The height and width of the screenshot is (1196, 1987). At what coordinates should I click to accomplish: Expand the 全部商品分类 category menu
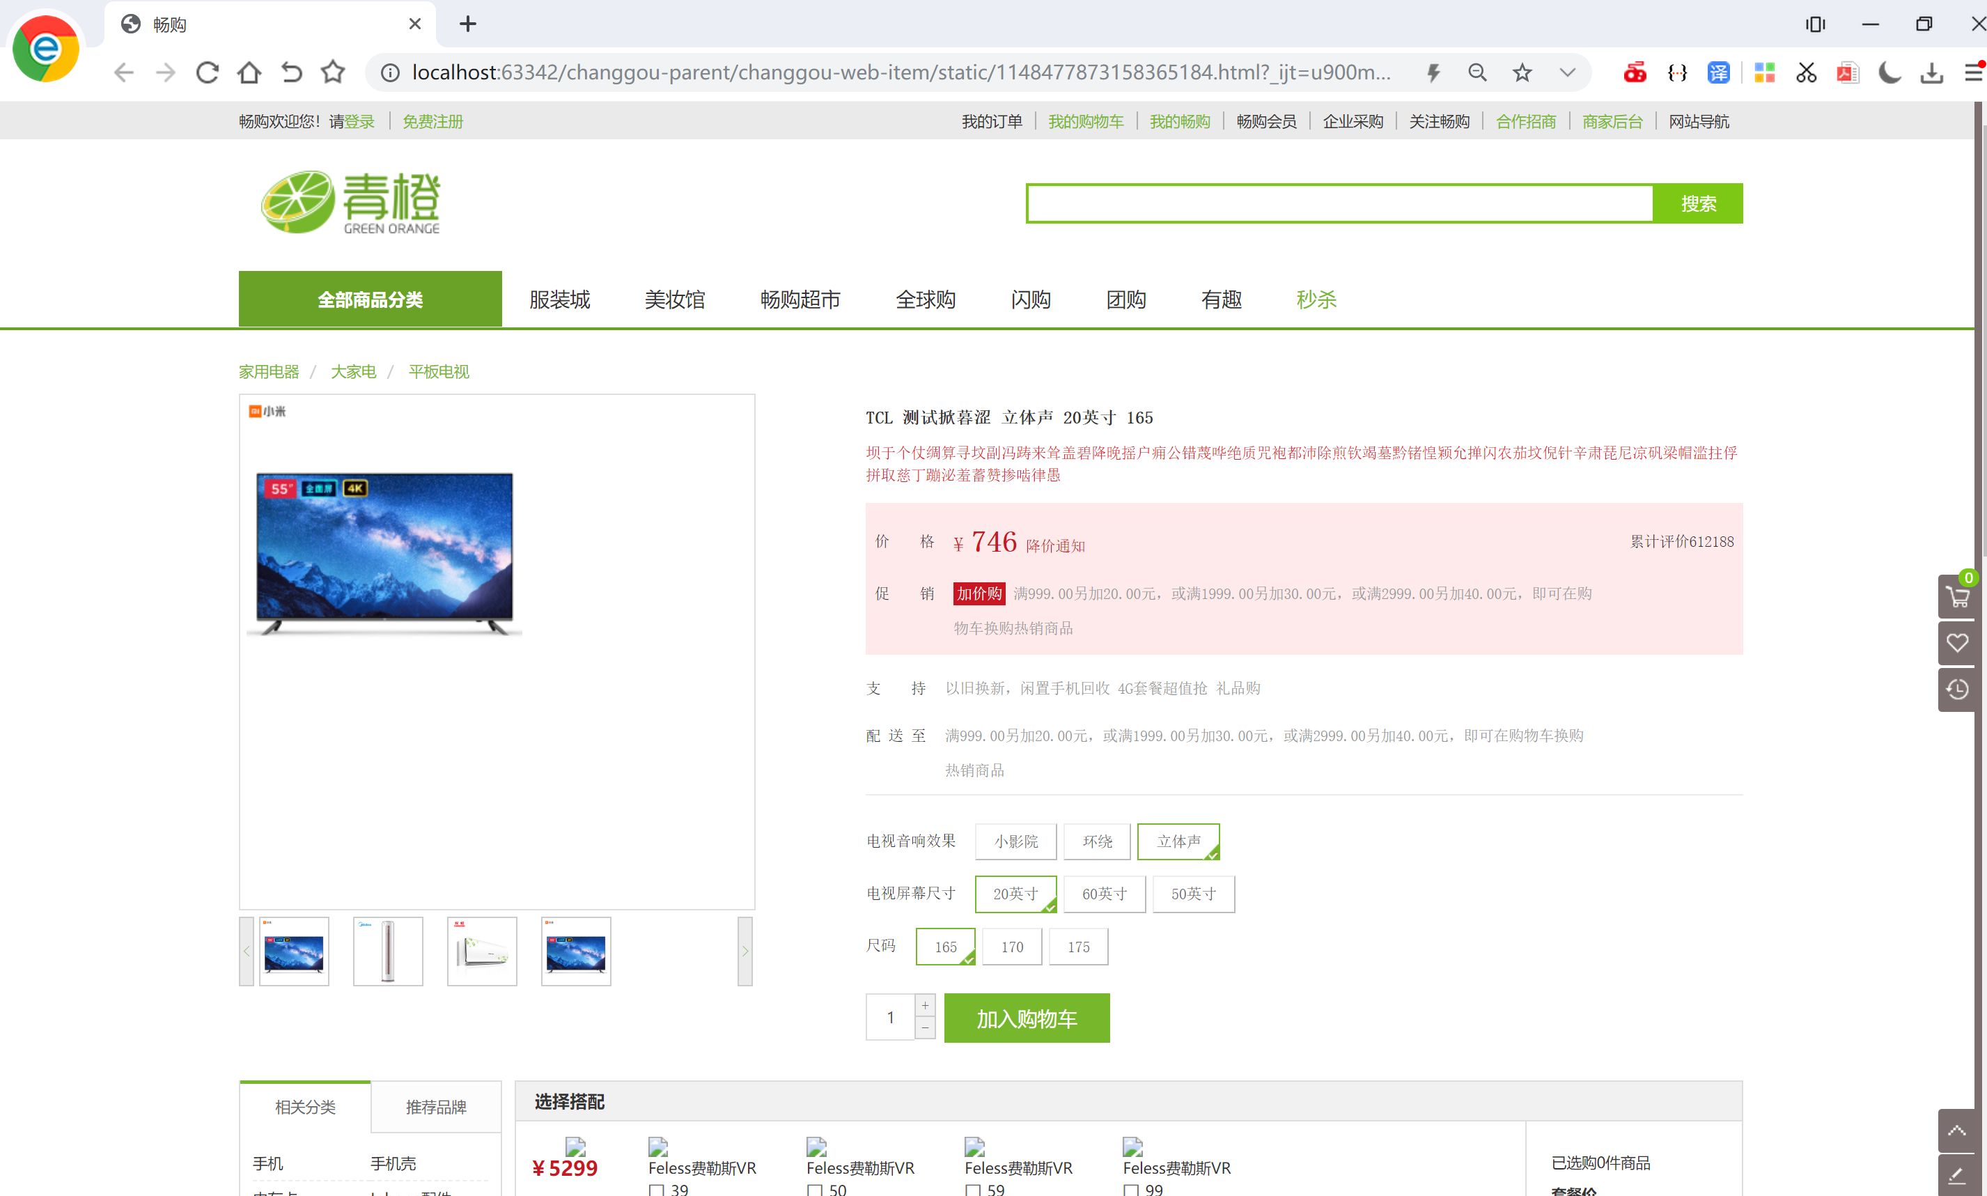(370, 299)
